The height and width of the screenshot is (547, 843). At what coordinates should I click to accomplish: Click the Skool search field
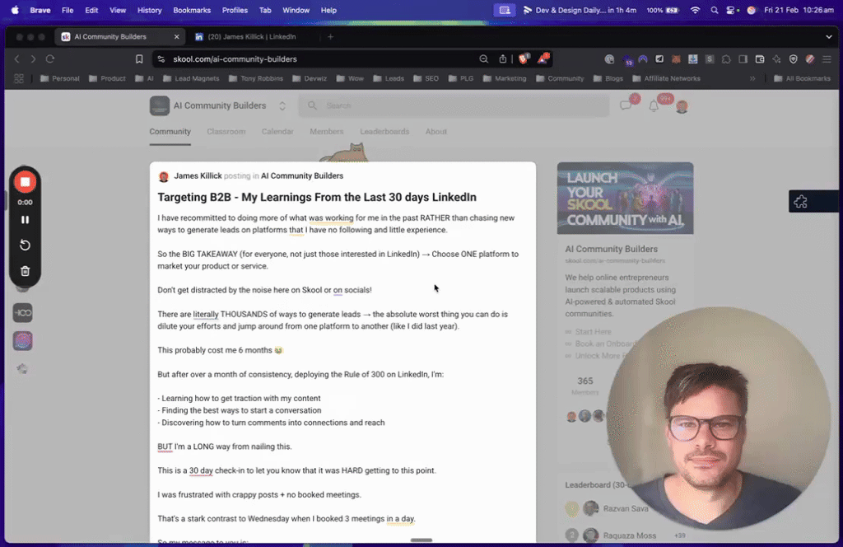tap(454, 105)
